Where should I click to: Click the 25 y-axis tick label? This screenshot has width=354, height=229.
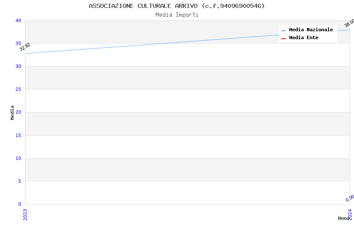(18, 90)
